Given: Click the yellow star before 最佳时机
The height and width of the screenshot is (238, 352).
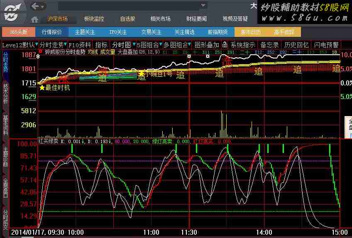Looking at the screenshot, I should (x=42, y=87).
